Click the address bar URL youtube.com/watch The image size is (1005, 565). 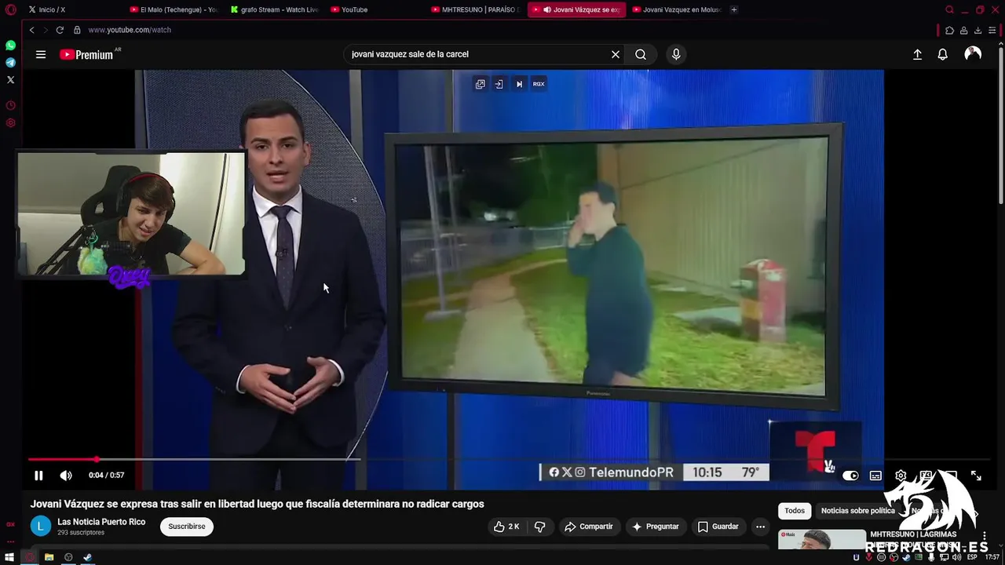tap(130, 30)
